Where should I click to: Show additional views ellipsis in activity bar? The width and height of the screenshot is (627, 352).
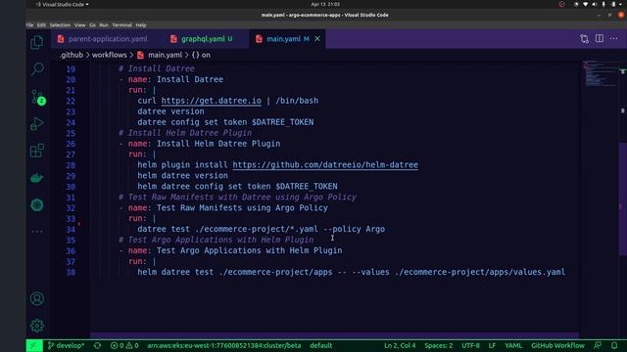click(x=37, y=231)
